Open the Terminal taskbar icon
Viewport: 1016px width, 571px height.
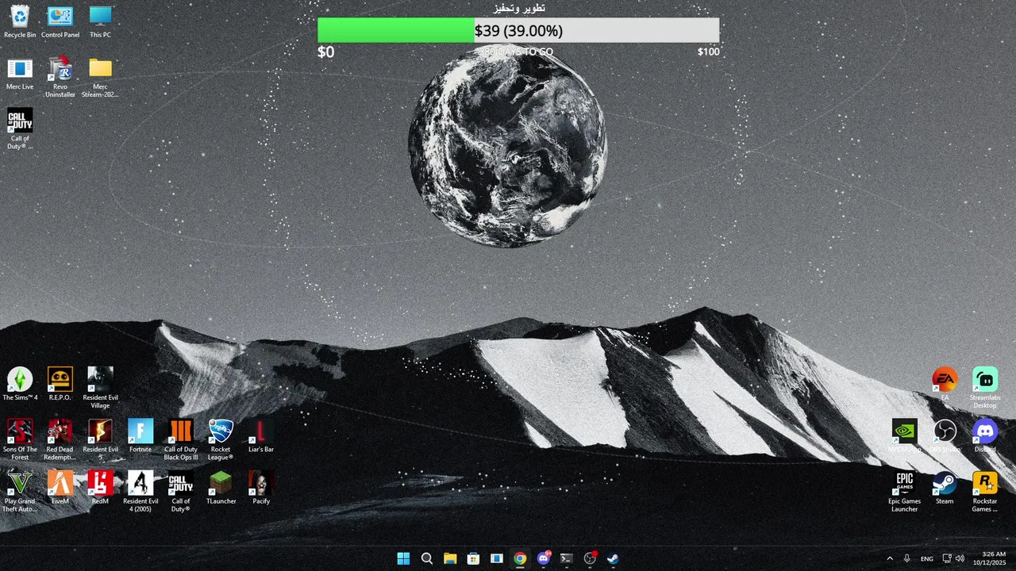[x=567, y=558]
